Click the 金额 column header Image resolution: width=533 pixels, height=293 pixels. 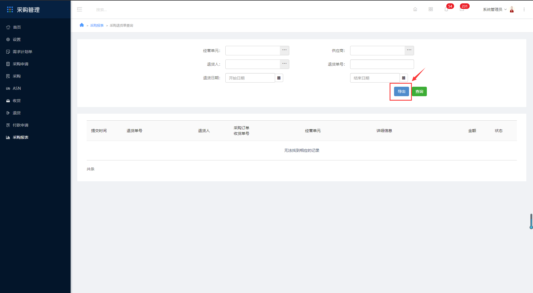(472, 131)
